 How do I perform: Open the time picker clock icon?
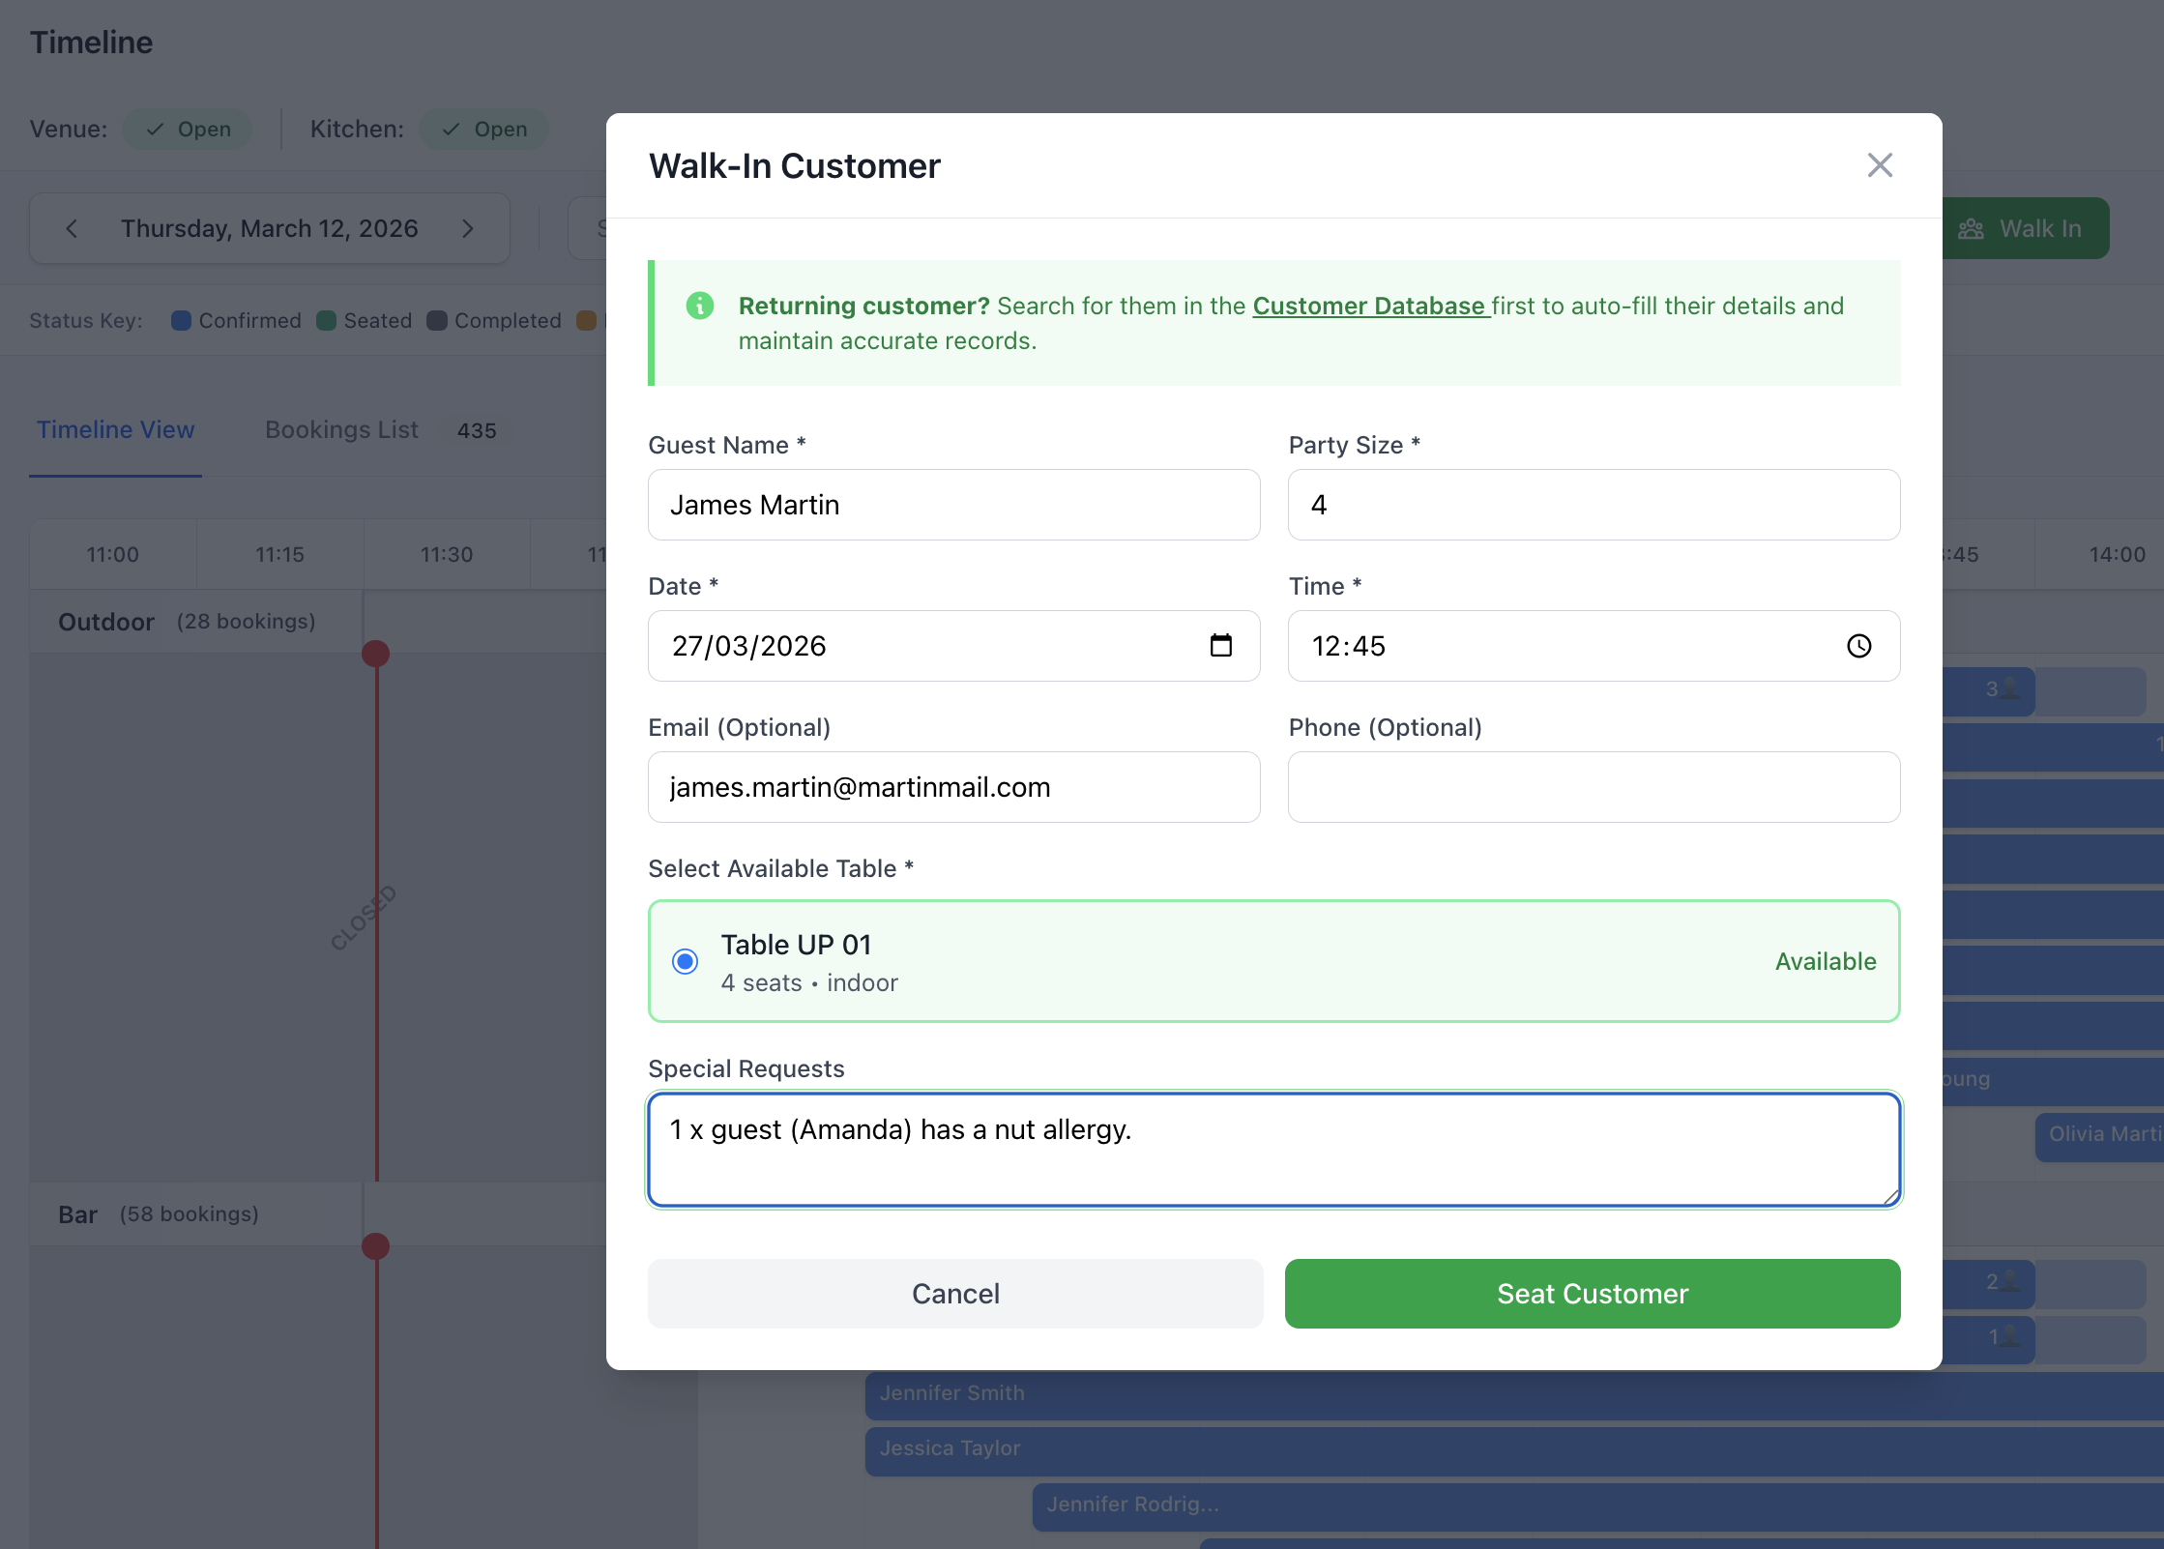[1858, 646]
